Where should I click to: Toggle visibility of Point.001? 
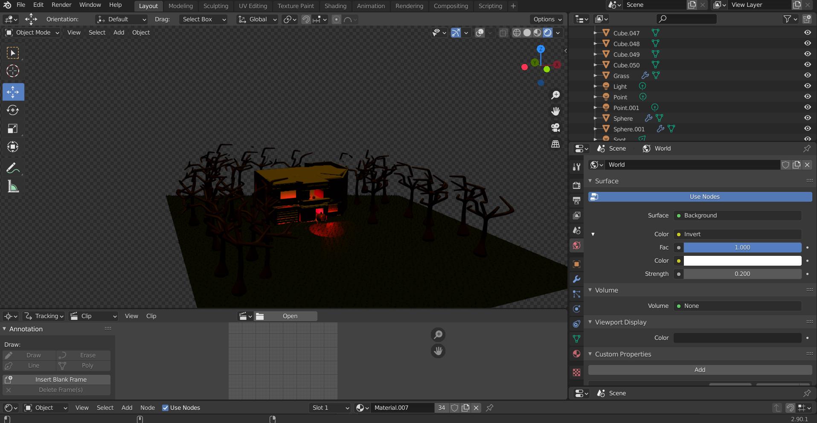click(x=808, y=107)
